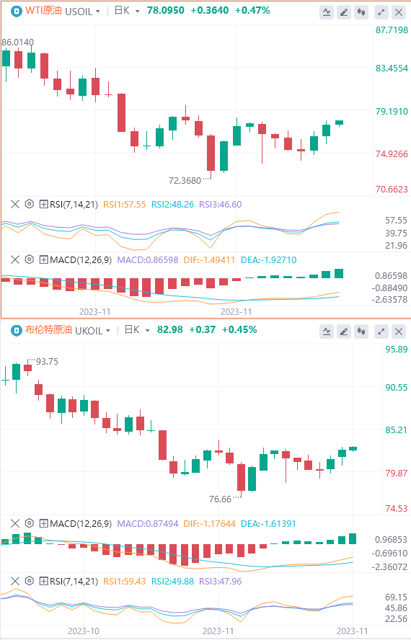Open settings gear for Brent MACD indicator
Screen dimensions: 411x640
29,523
